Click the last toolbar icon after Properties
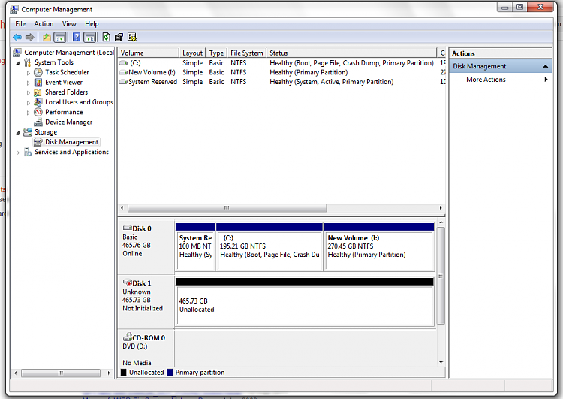Image resolution: width=563 pixels, height=399 pixels. coord(132,37)
